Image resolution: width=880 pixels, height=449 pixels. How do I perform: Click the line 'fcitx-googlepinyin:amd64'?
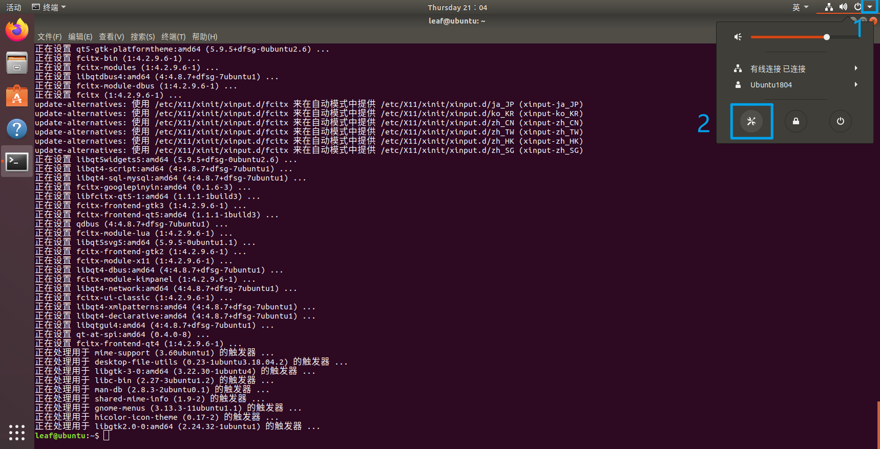tap(143, 187)
